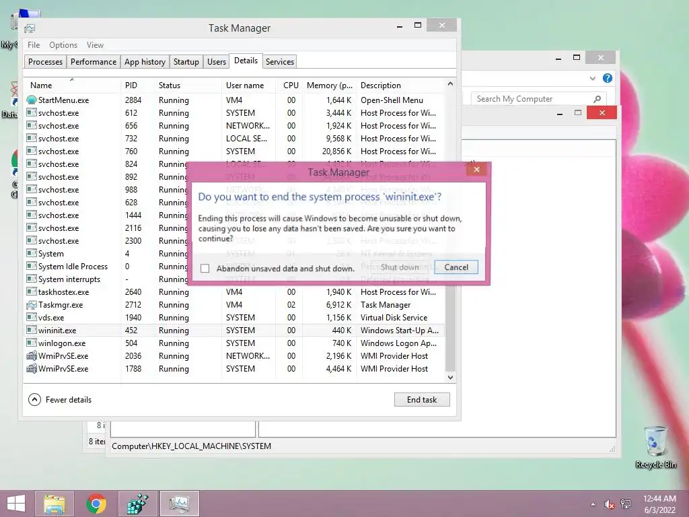Open the View menu
The height and width of the screenshot is (517, 689).
[x=95, y=45]
